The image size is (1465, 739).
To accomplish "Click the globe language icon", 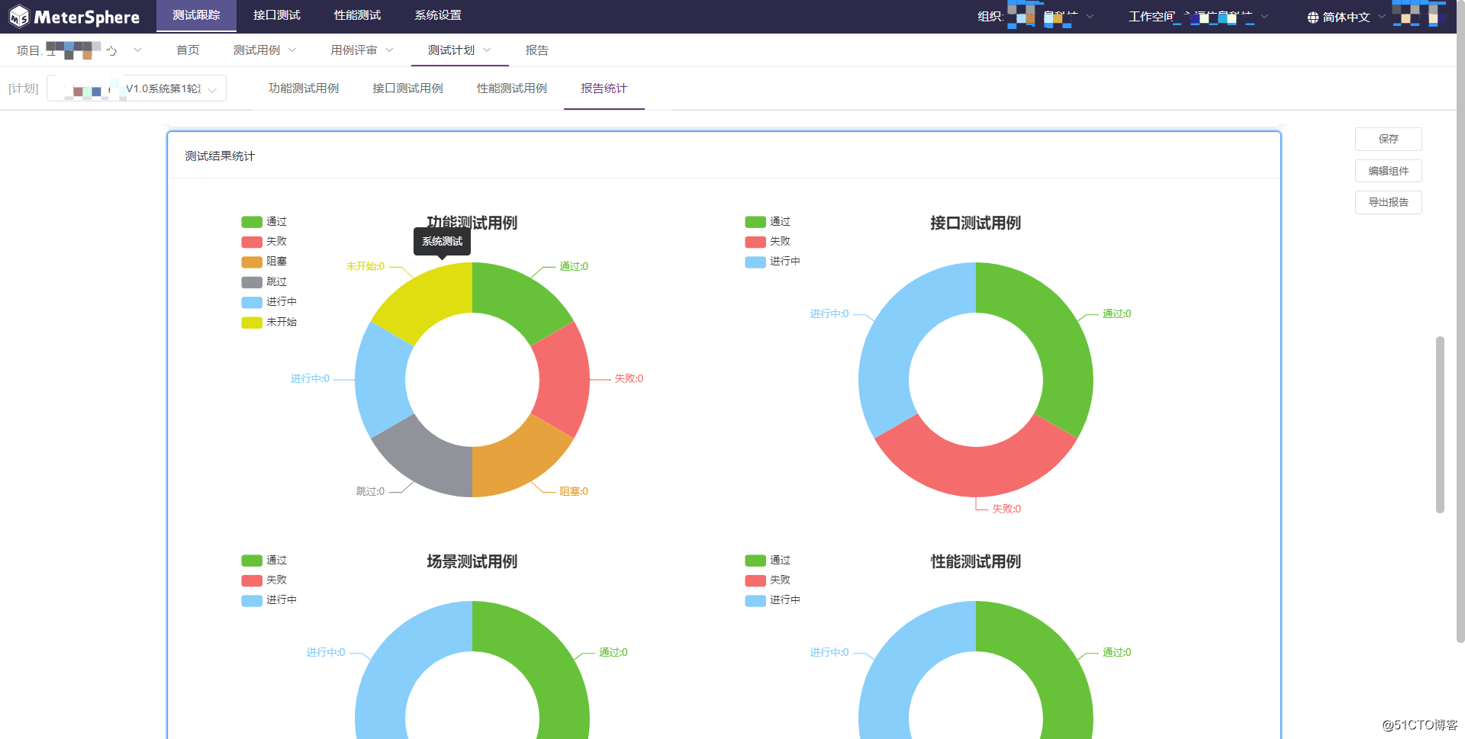I will (1313, 18).
